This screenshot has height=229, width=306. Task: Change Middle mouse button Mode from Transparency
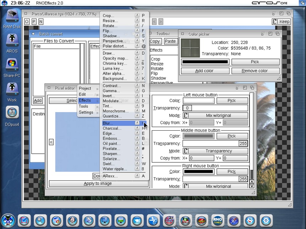(215, 151)
